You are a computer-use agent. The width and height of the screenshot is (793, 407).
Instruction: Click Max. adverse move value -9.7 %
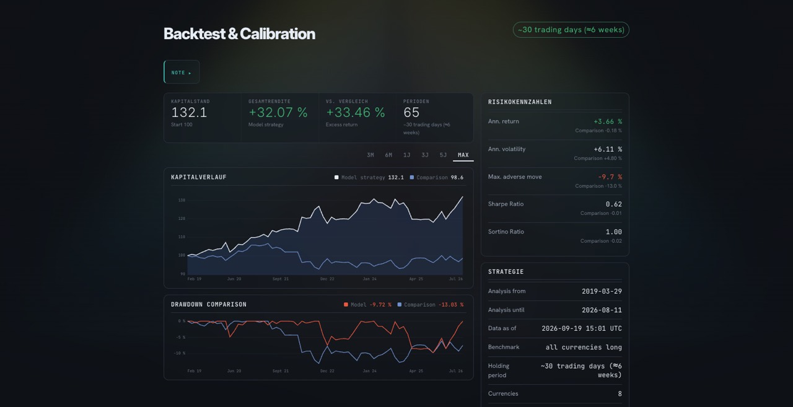[x=610, y=177]
